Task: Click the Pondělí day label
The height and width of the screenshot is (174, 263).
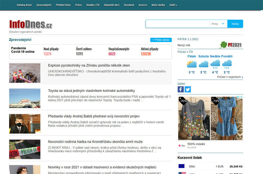Action: (x=227, y=56)
